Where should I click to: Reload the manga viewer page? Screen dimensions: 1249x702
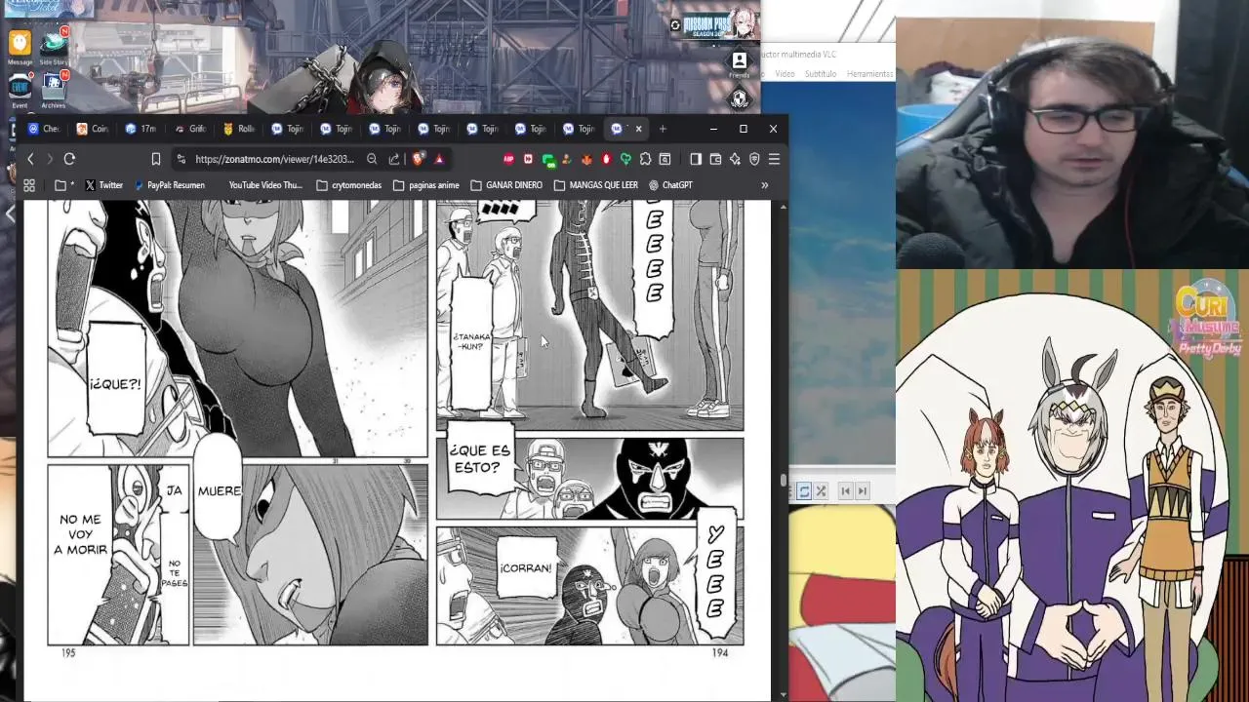pyautogui.click(x=69, y=159)
